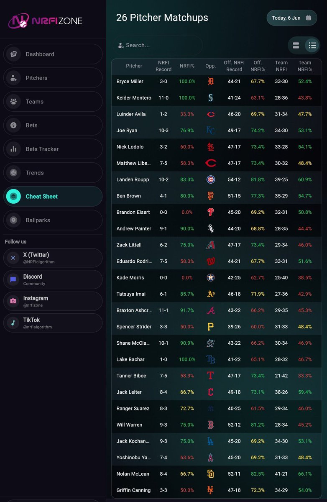
Task: Click the 26 Pitcher Matchups heading
Action: point(162,18)
